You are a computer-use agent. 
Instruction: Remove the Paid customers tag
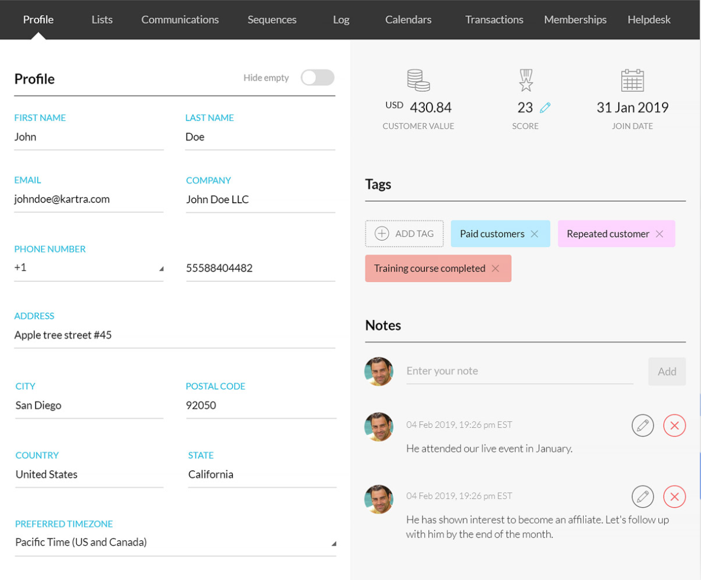tap(534, 234)
